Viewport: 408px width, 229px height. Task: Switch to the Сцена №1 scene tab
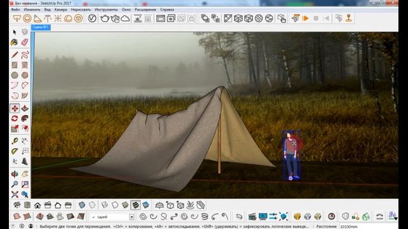[x=41, y=27]
